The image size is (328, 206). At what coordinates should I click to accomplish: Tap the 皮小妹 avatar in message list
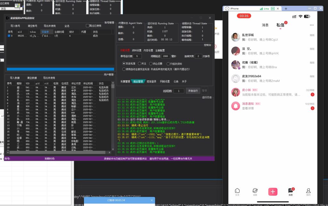point(236,92)
